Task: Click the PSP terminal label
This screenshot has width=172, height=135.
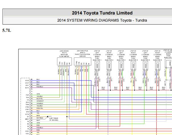Action: click(27, 95)
